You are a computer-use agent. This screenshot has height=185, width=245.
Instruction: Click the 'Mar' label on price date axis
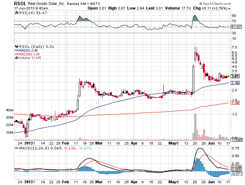[99, 143]
